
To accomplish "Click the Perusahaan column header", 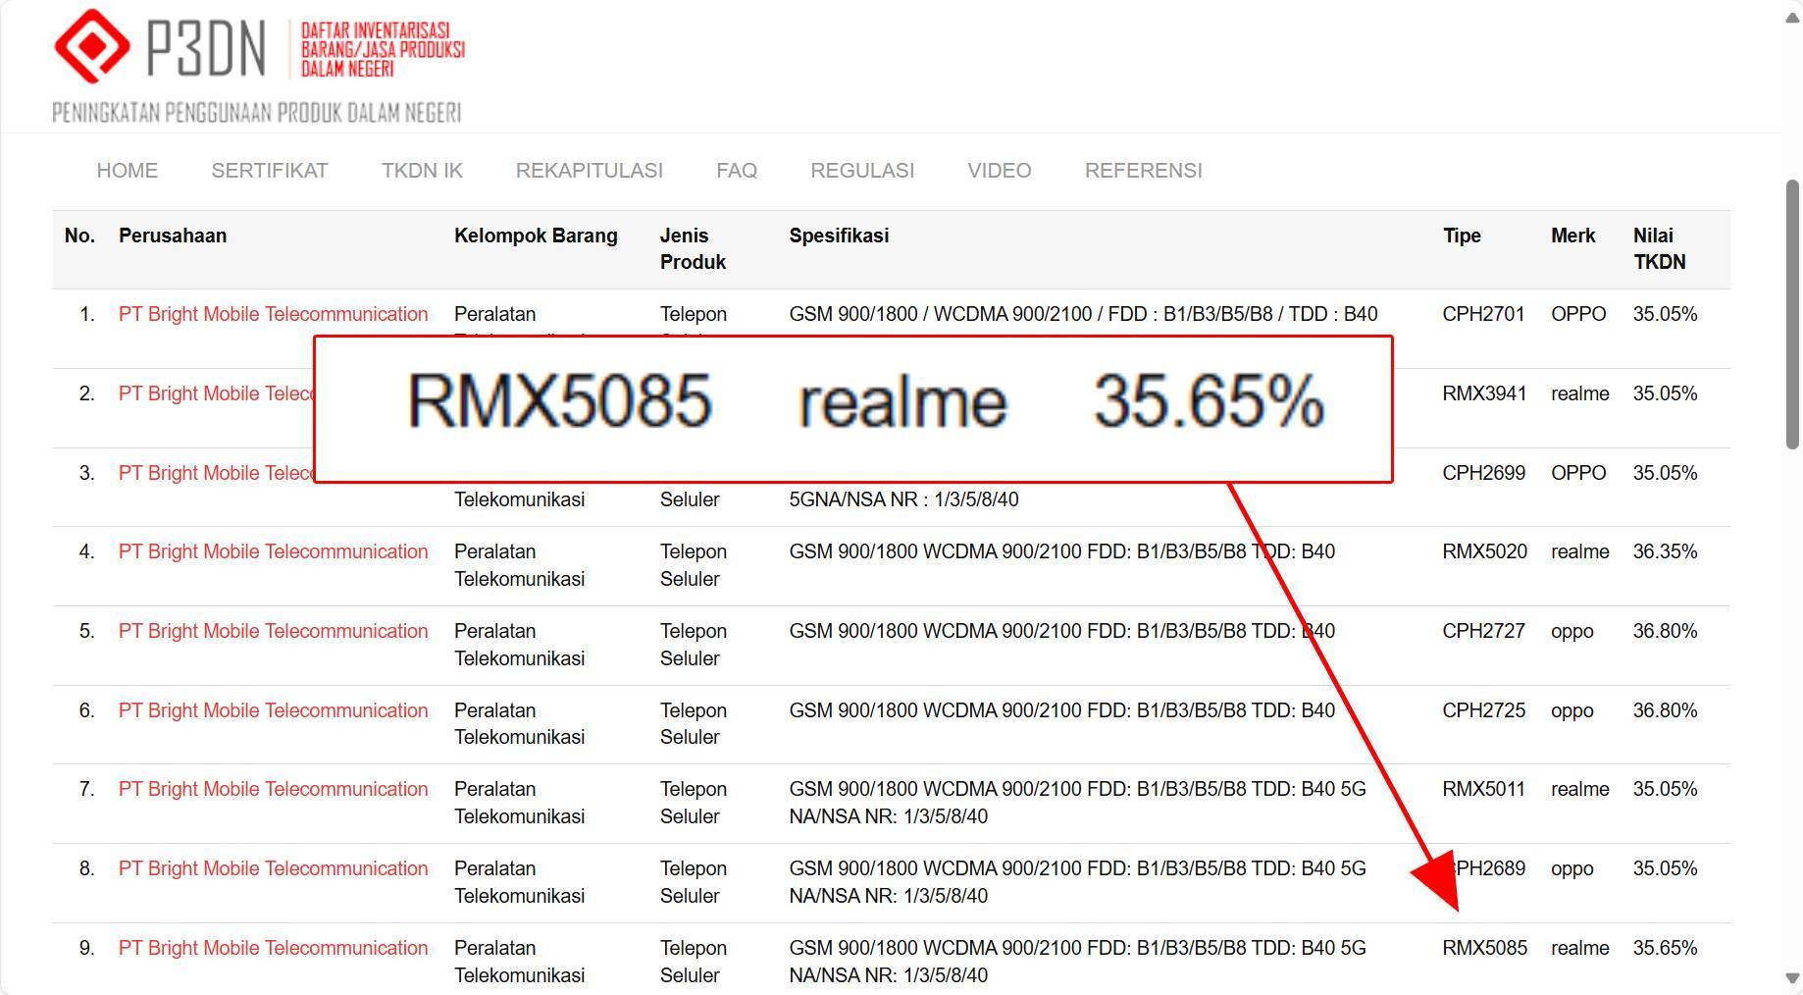I will [x=173, y=236].
